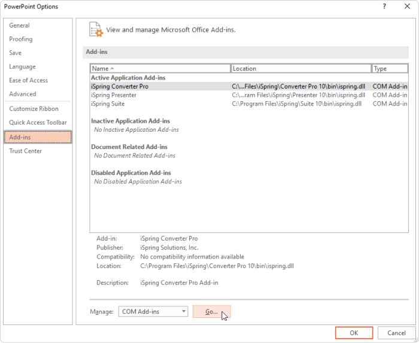Click Active Application Add-ins group heading

coord(128,78)
